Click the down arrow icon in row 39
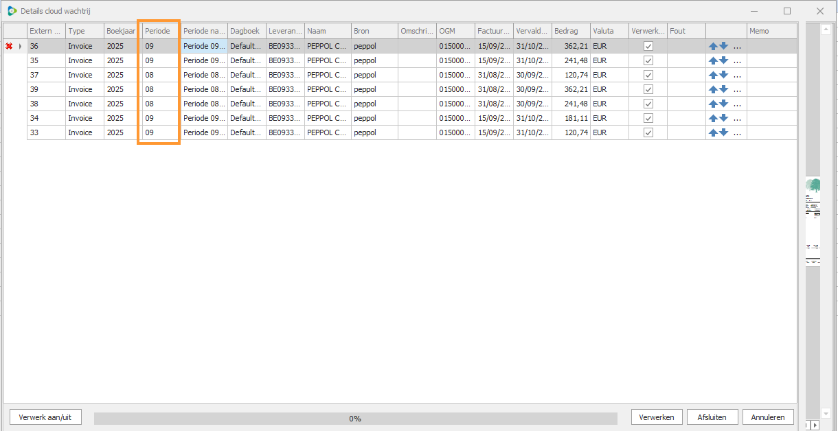 (x=723, y=89)
